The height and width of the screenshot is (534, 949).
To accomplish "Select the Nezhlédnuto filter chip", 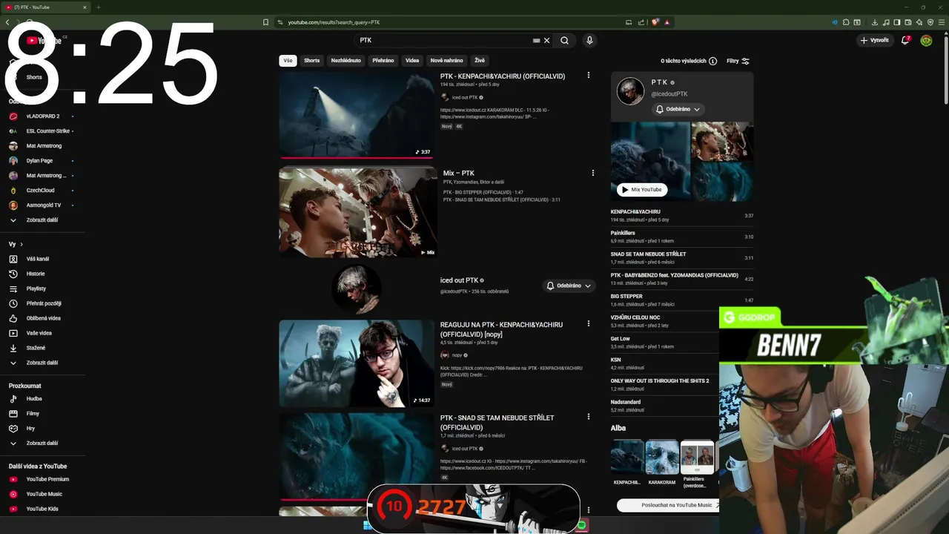I will 345,61.
